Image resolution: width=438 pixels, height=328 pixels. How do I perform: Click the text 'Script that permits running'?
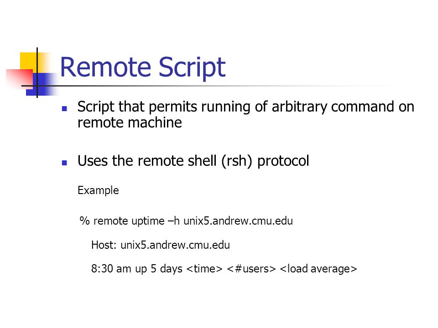pos(164,107)
